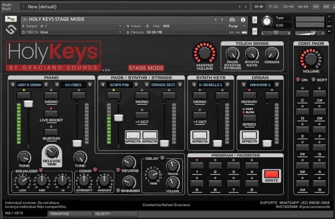Adjust Pads Synths Strings touch sense knob

[233, 54]
